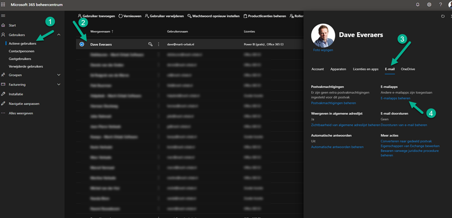Image resolution: width=452 pixels, height=218 pixels.
Task: Expand the Facturering chevron
Action: tap(59, 84)
